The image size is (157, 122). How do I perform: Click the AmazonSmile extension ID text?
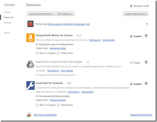pos(54,44)
